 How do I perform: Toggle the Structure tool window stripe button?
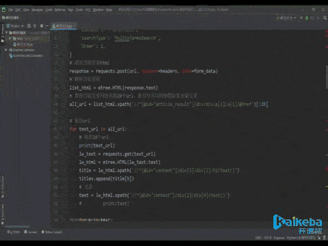3,187
